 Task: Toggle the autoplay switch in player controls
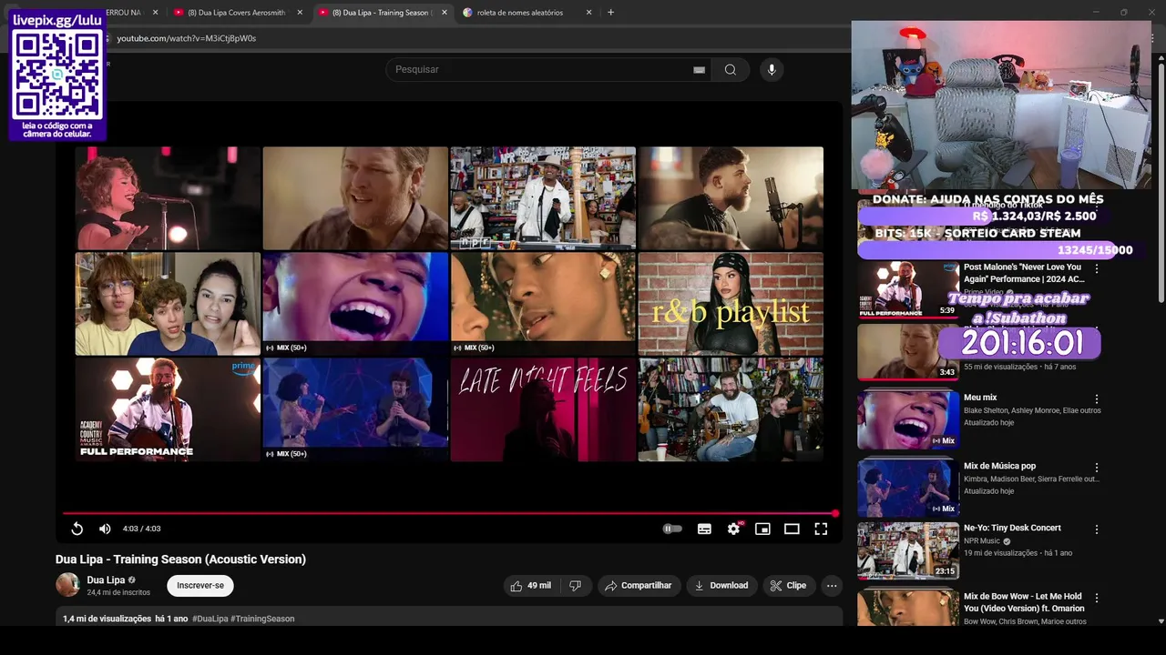pos(672,529)
